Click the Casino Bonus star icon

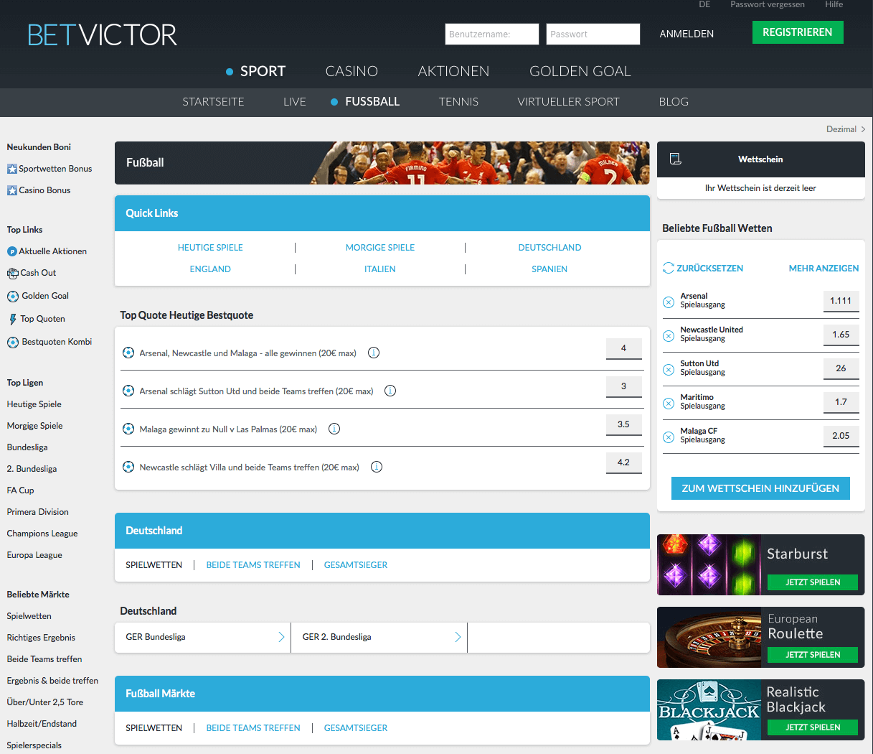[12, 190]
